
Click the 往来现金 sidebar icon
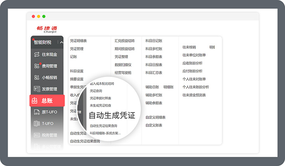click(x=37, y=55)
